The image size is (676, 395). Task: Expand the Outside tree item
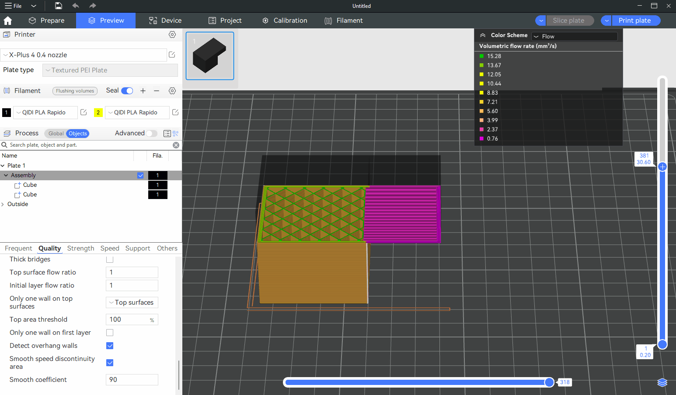tap(3, 204)
